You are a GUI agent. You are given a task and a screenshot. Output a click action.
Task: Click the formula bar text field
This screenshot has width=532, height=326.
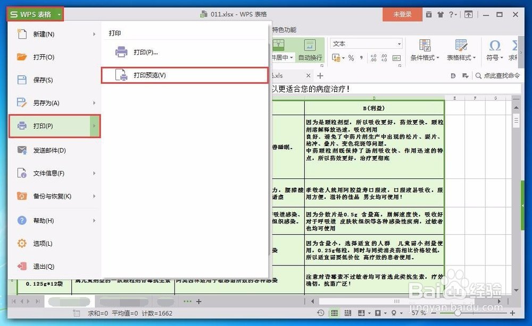click(x=396, y=89)
